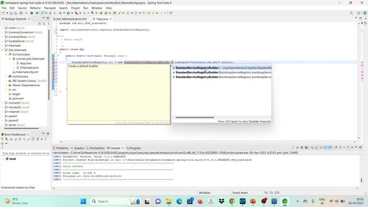Toggle Show Console on standard output change

325,147
